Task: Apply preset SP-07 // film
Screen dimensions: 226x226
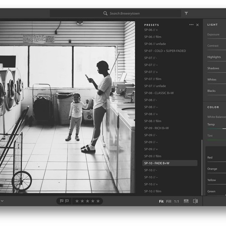Action: [x=153, y=79]
